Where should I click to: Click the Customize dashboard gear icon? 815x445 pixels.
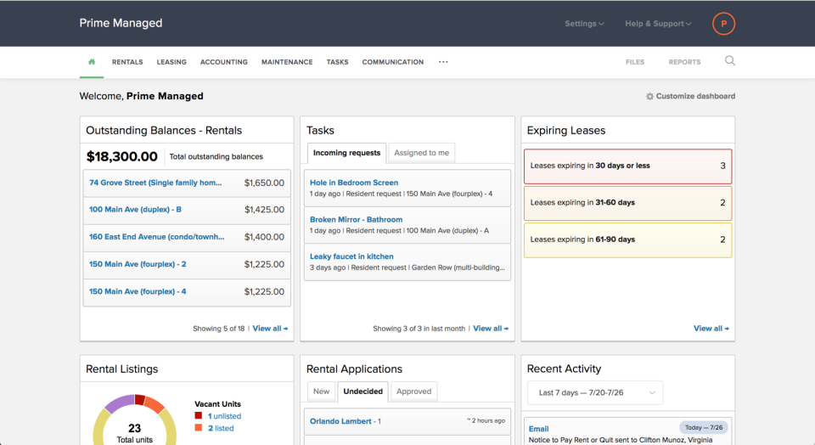point(649,96)
